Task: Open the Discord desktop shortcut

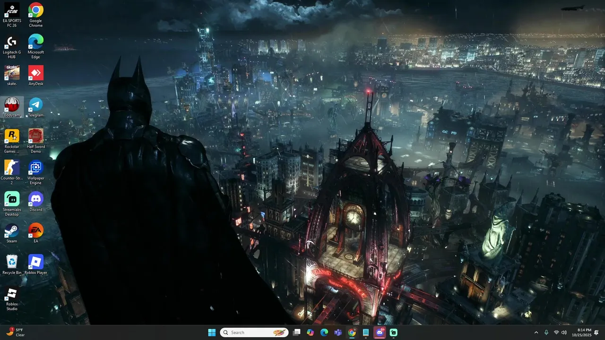Action: [36, 202]
